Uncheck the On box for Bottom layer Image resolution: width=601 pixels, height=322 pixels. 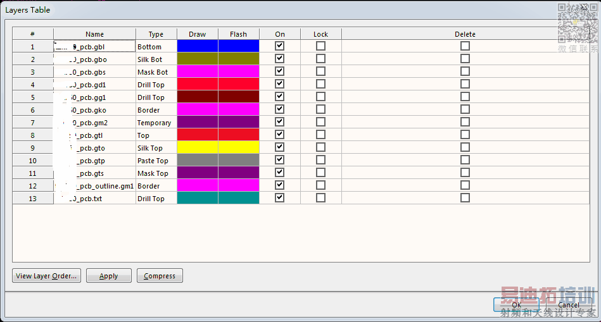(280, 46)
